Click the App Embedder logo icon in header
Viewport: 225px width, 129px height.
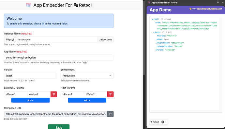click(x=29, y=5)
